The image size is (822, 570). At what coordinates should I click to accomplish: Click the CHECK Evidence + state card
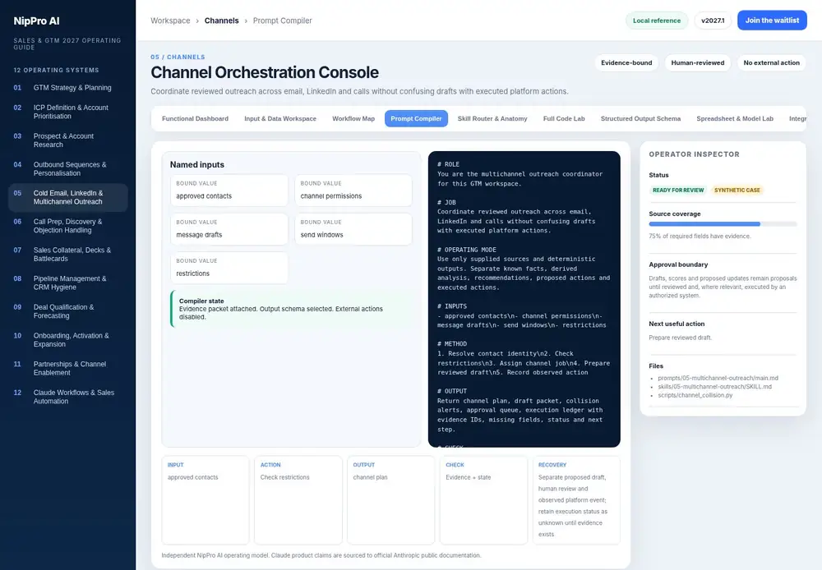click(484, 500)
